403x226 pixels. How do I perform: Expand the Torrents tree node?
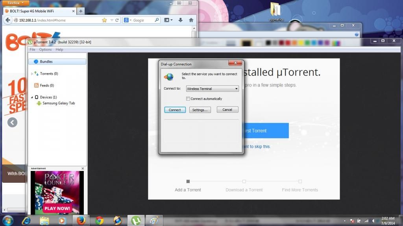32,74
